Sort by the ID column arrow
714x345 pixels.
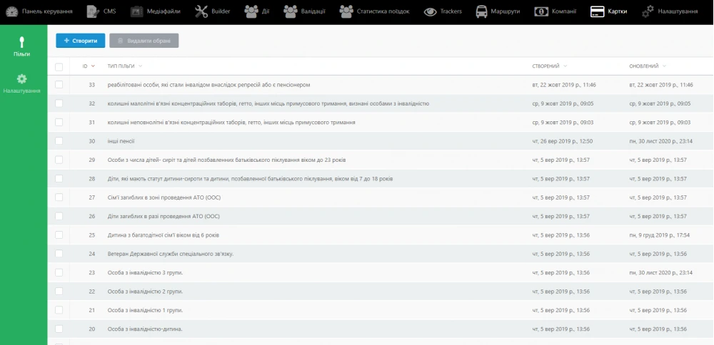coord(93,66)
